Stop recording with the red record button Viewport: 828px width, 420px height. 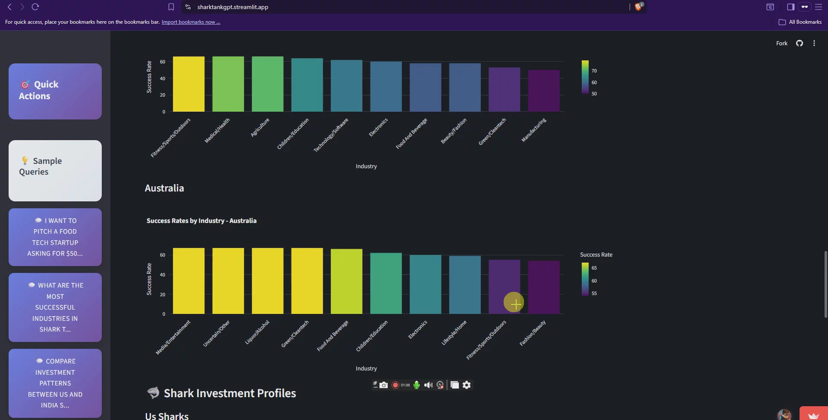(395, 385)
